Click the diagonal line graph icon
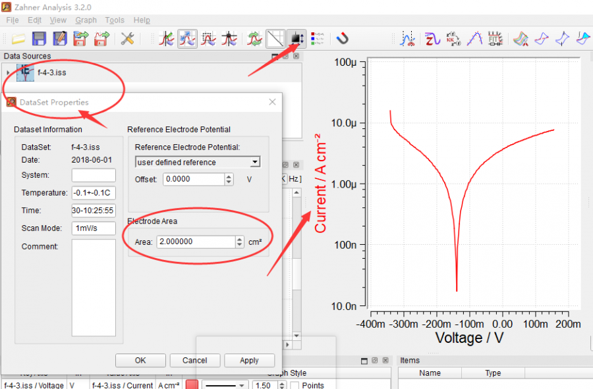 tap(275, 38)
